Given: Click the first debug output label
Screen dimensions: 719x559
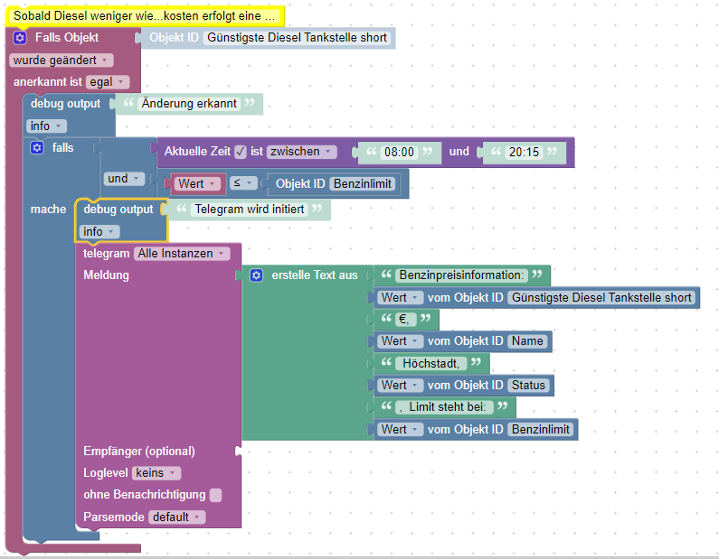Looking at the screenshot, I should pyautogui.click(x=65, y=104).
